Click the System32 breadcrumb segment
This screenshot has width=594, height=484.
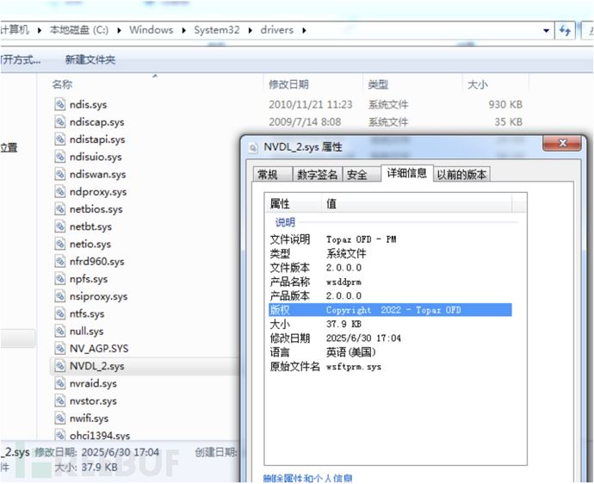click(217, 30)
